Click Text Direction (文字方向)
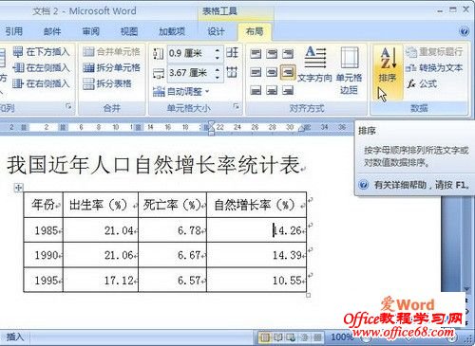Viewport: 475px width, 346px height. (x=314, y=64)
